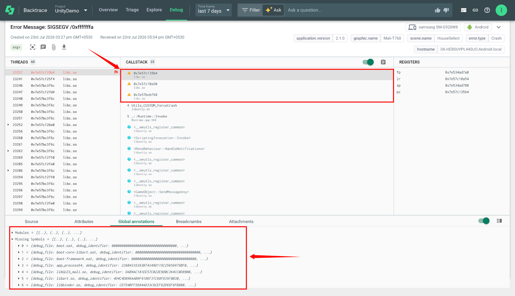Viewport: 515px width, 296px height.
Task: Click the red flag on thread 23257
Action: (116, 72)
